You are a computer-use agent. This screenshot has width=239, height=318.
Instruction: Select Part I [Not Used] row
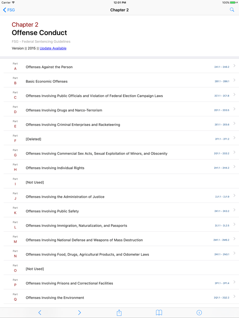(x=119, y=181)
